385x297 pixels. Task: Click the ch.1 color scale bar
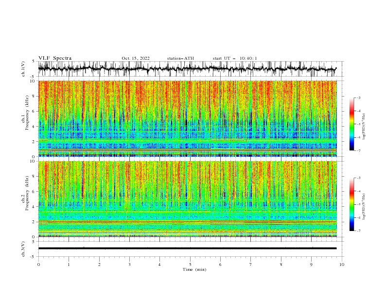(351, 124)
